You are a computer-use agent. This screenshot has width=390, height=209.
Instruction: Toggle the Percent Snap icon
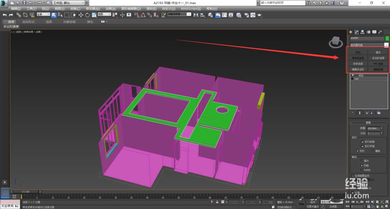point(149,15)
